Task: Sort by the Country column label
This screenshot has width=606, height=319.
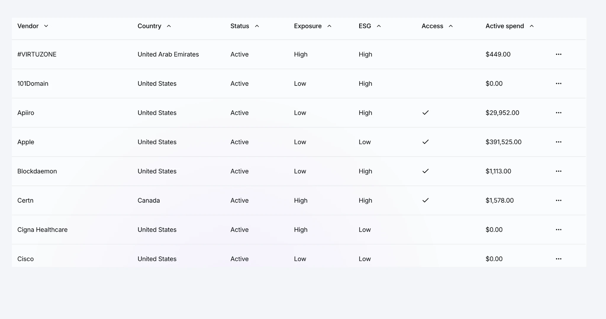Action: coord(149,26)
